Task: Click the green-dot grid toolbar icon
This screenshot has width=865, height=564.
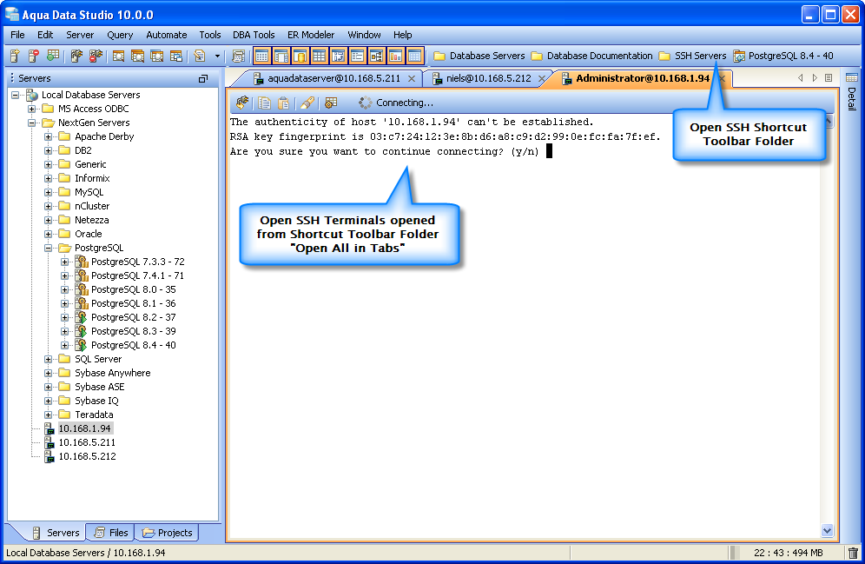Action: (52, 56)
